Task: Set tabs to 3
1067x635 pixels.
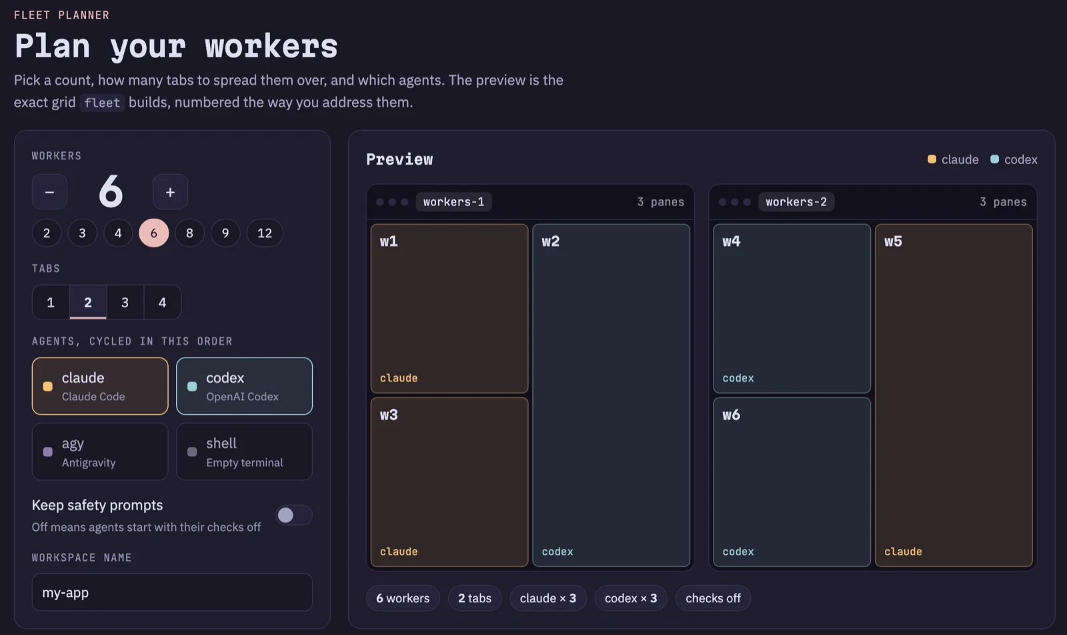Action: (x=125, y=302)
